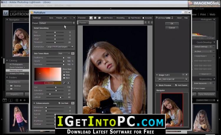Viewport: 221px width, 135px height.
Task: Click the undo arrow in Settings toolbar
Action: pyautogui.click(x=65, y=18)
